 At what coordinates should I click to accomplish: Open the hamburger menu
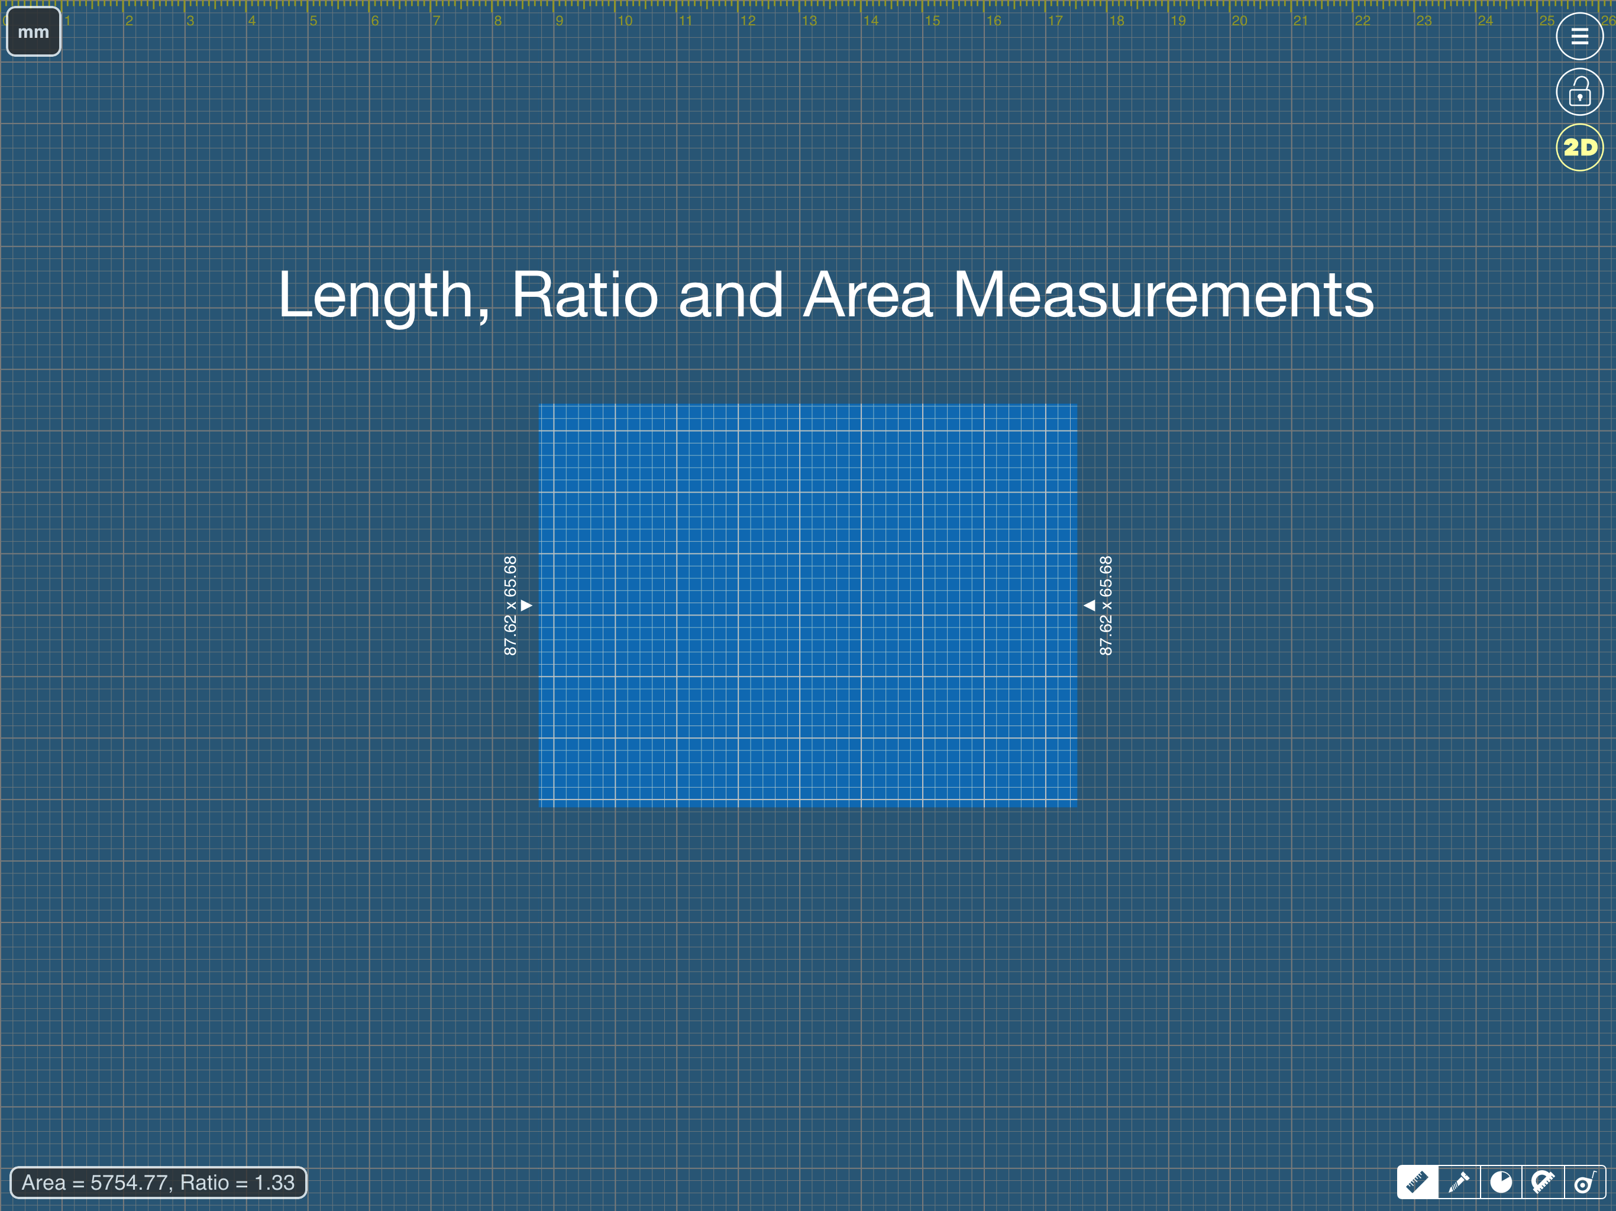click(x=1579, y=37)
